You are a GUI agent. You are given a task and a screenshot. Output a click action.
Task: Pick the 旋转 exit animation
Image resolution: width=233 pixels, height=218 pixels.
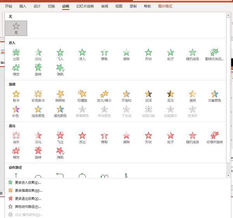pyautogui.click(x=38, y=153)
